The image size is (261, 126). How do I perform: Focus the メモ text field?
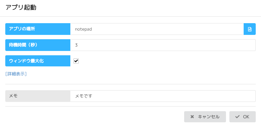tap(163, 96)
